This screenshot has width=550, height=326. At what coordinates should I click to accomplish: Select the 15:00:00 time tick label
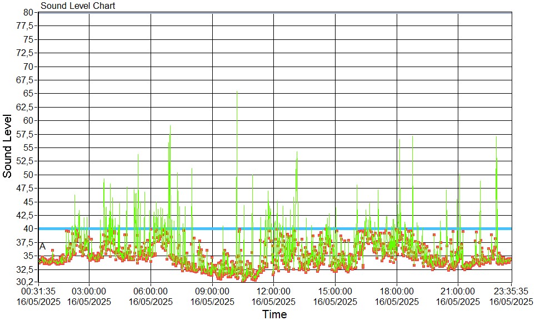pos(335,291)
